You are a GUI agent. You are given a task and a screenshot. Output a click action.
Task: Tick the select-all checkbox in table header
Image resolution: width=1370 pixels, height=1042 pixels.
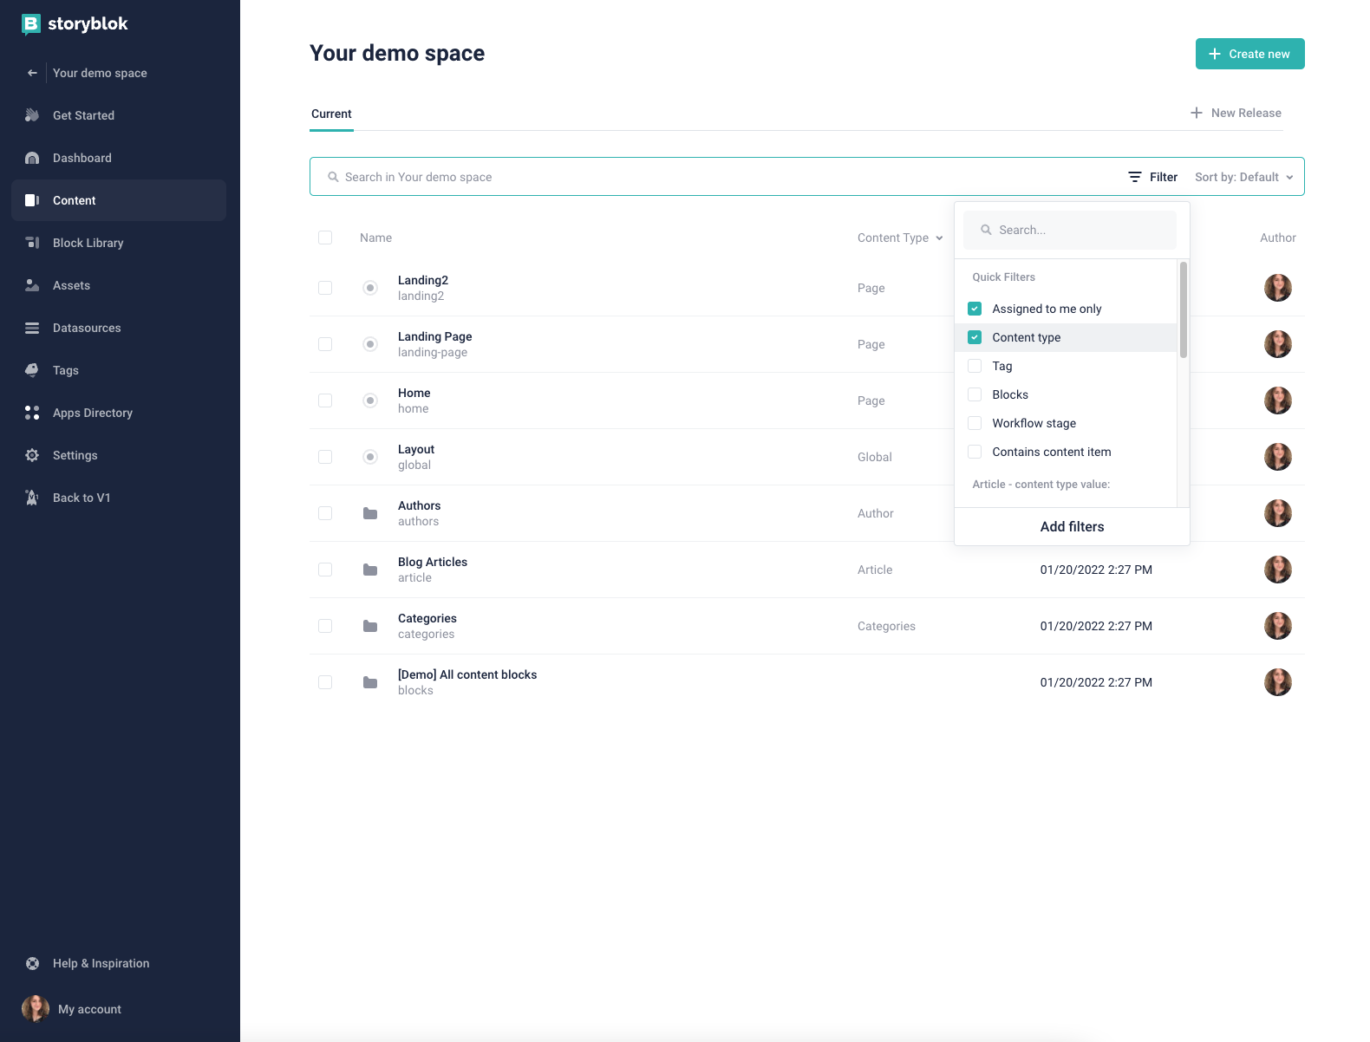click(325, 238)
